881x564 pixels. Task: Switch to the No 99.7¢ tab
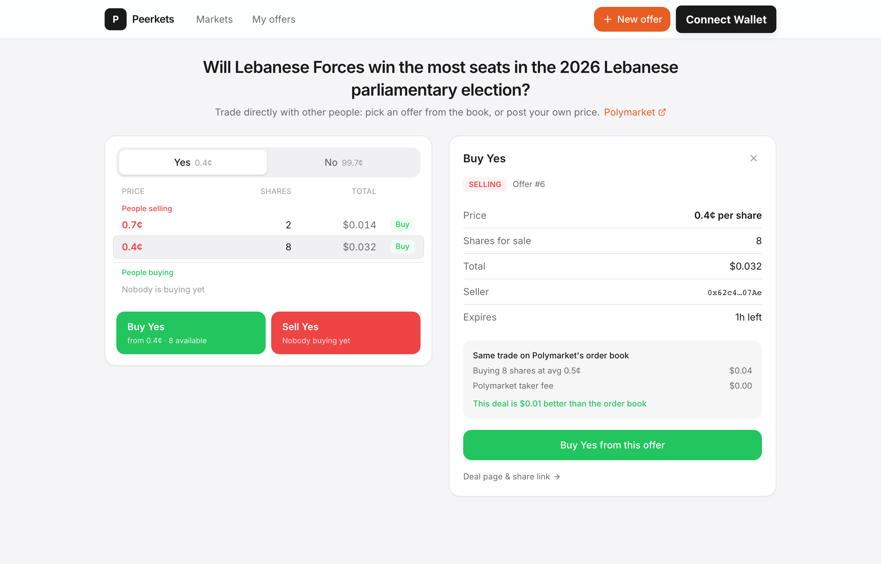click(x=343, y=162)
